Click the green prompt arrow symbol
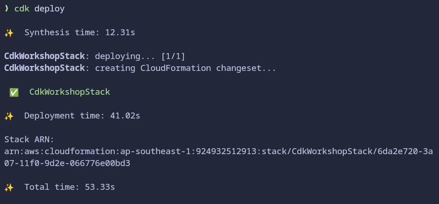This screenshot has height=204, width=439. tap(6, 9)
